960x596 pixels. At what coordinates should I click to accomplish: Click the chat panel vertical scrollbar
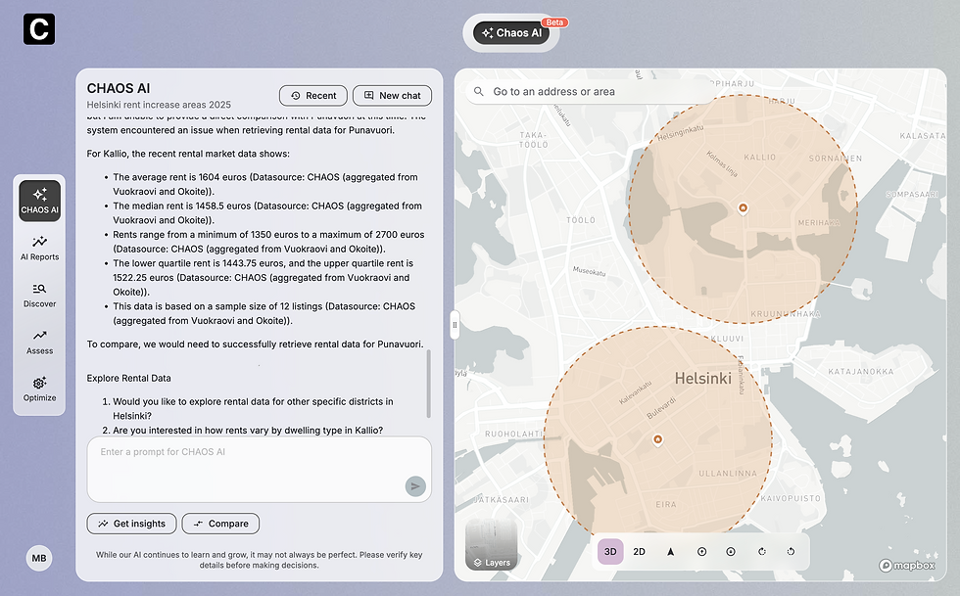[x=429, y=383]
